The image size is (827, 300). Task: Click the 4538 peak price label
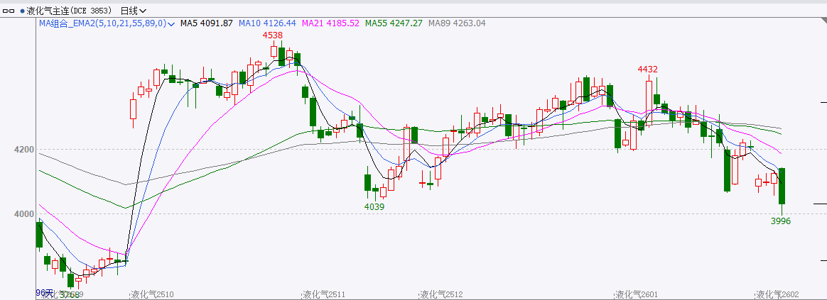[273, 35]
